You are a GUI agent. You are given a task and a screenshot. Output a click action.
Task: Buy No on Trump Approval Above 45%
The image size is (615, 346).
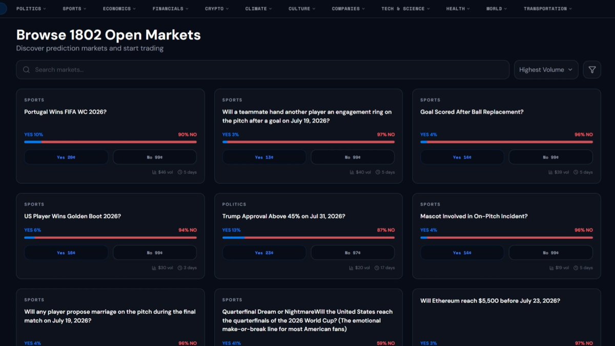point(353,253)
